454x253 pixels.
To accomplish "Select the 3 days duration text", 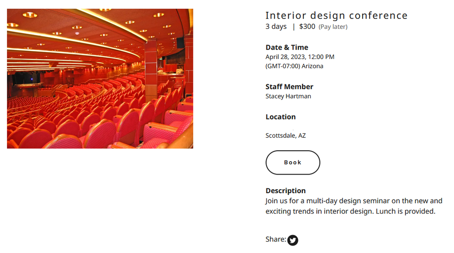I will [x=276, y=27].
